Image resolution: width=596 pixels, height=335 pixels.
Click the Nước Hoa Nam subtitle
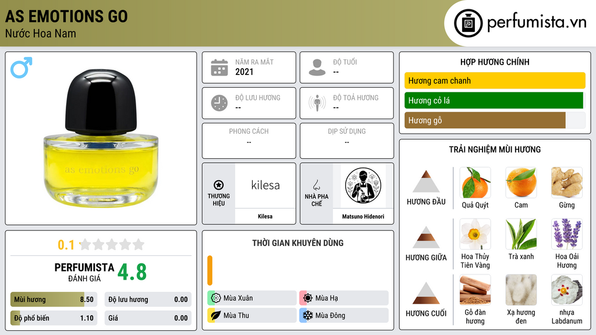click(x=40, y=33)
